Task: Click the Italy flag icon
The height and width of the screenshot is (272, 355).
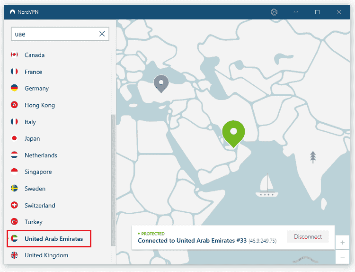Action: pyautogui.click(x=14, y=121)
